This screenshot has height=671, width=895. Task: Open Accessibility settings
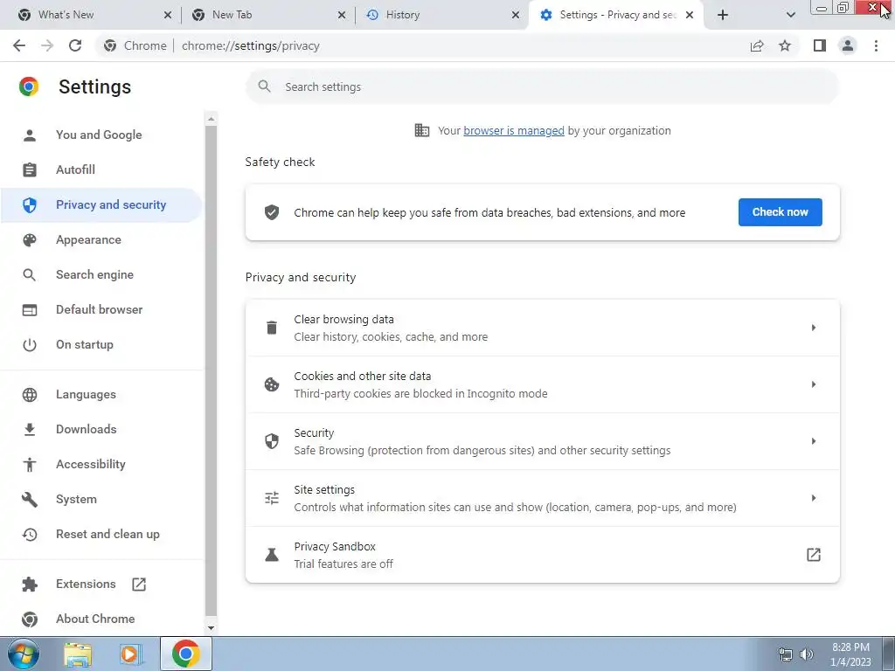pos(101,465)
